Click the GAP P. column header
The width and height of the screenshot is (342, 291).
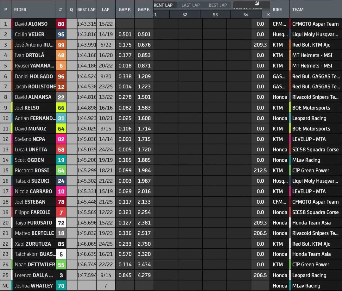[125, 9]
